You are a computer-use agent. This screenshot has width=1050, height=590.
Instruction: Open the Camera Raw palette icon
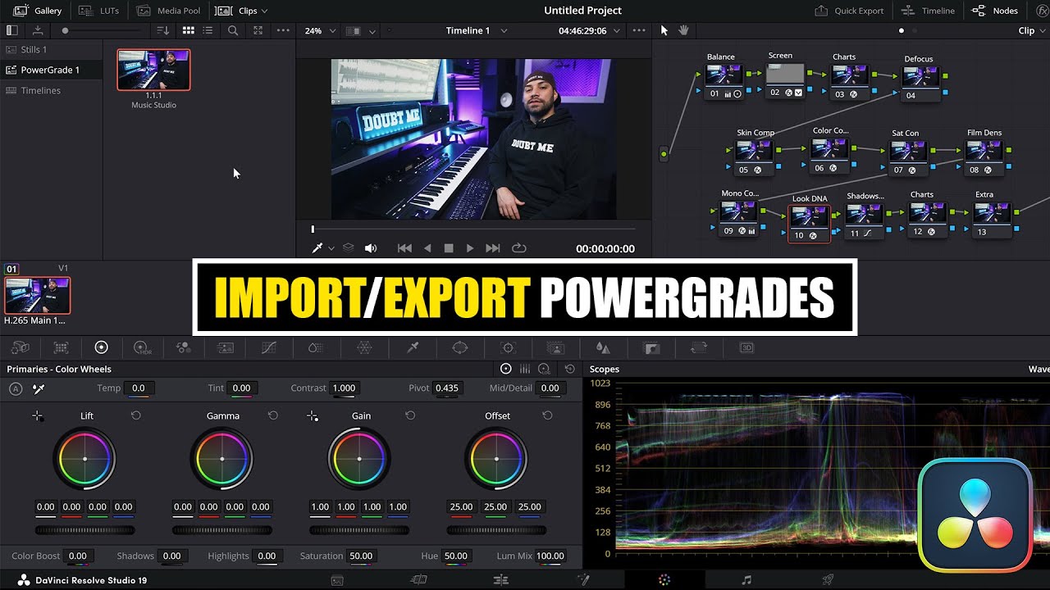pyautogui.click(x=21, y=348)
